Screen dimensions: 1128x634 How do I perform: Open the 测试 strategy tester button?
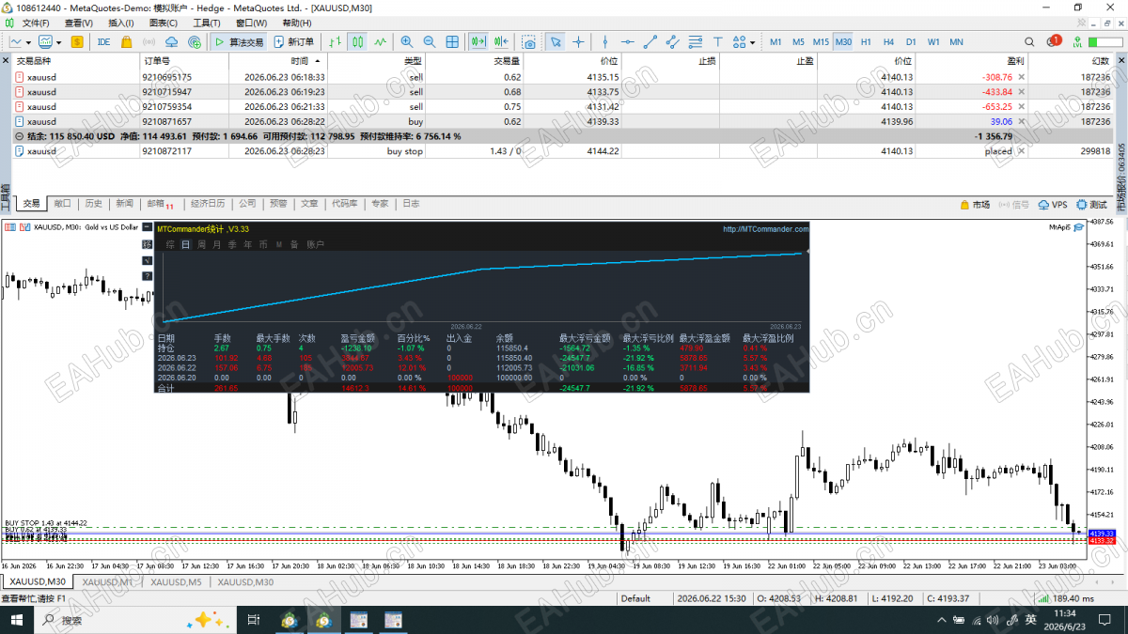[1092, 204]
